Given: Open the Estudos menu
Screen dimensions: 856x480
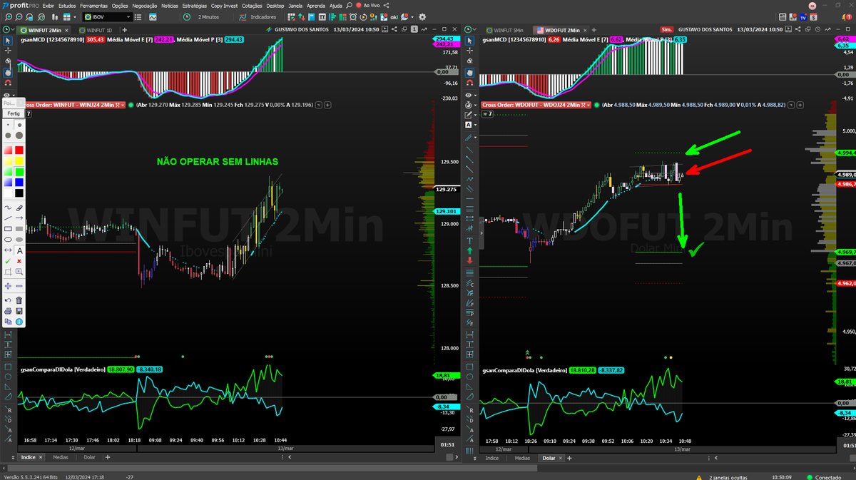Looking at the screenshot, I should [67, 5].
